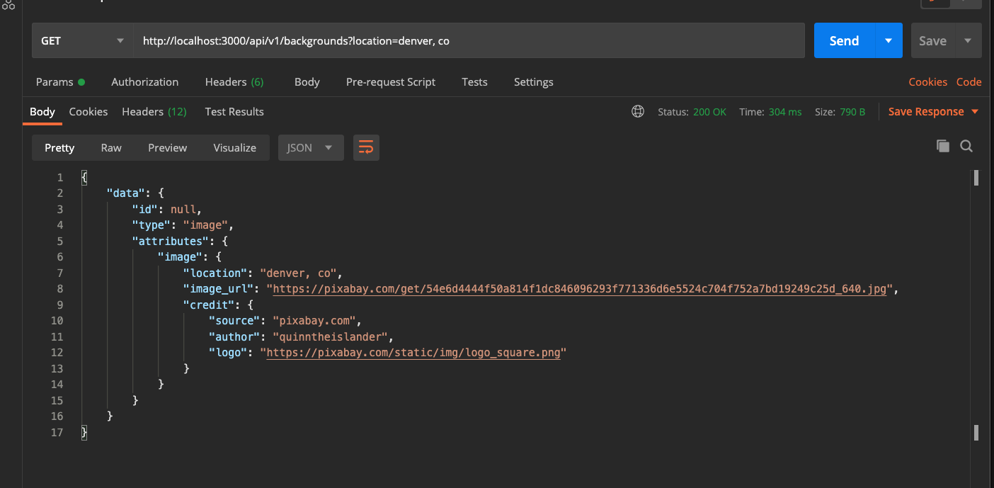Send the request
The height and width of the screenshot is (488, 994).
point(845,40)
